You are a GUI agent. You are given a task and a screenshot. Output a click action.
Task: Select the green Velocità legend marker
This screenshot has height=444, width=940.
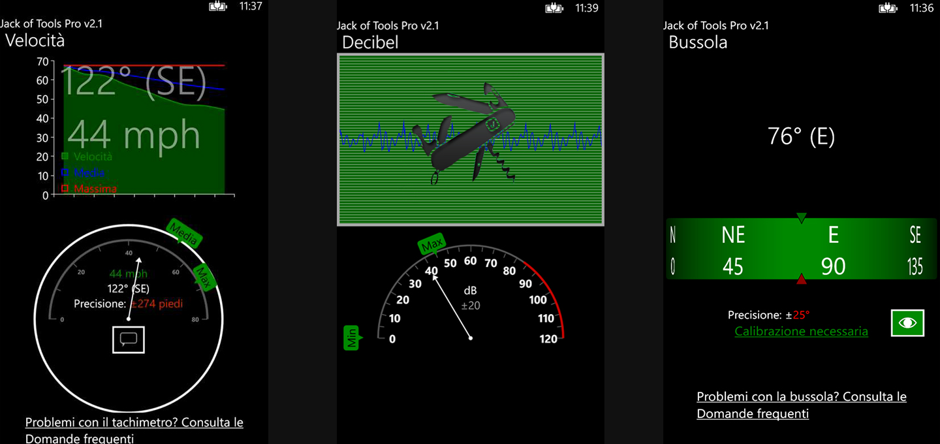pos(65,156)
